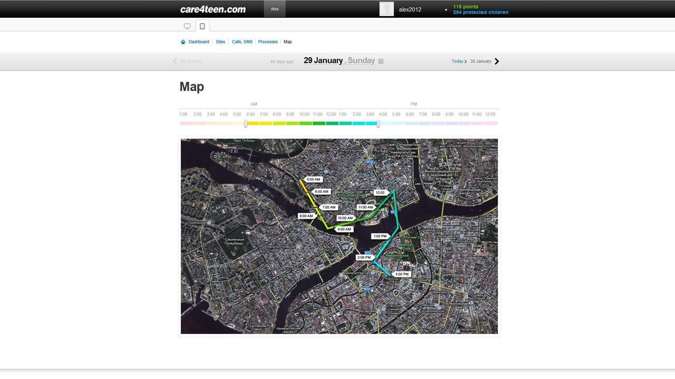Open the Processes page
Viewport: 675px width, 379px height.
[x=268, y=42]
